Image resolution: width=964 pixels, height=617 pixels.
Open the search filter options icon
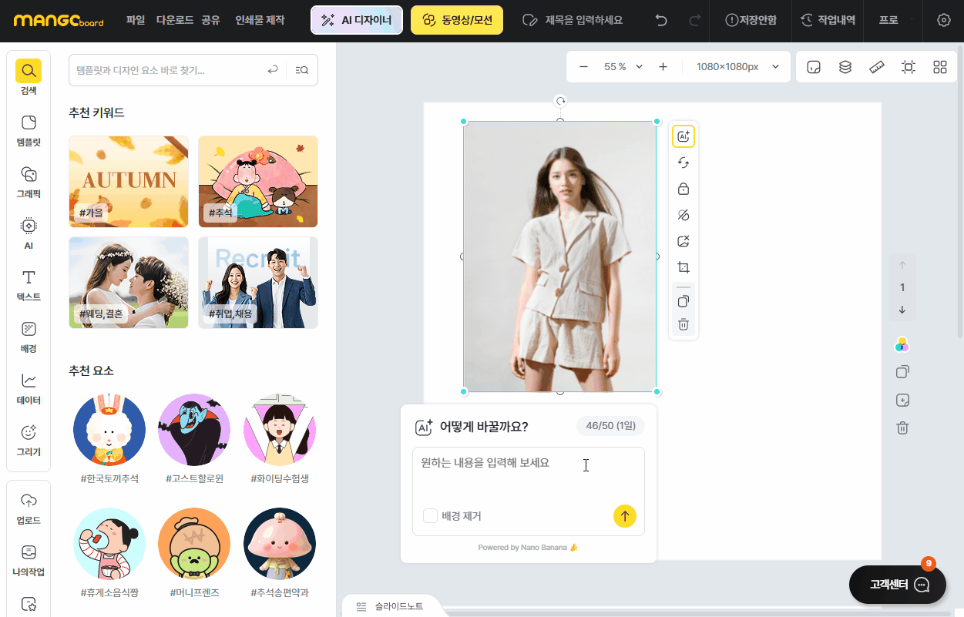click(x=302, y=70)
